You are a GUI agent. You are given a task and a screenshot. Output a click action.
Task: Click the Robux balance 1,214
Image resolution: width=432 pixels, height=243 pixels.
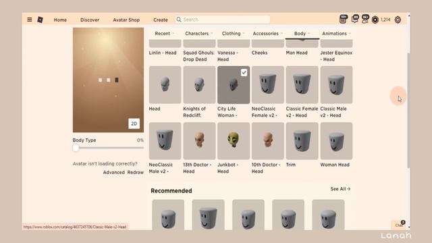point(385,20)
